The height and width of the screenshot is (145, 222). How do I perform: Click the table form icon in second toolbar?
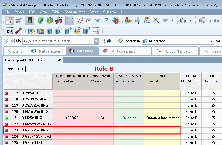(9, 30)
